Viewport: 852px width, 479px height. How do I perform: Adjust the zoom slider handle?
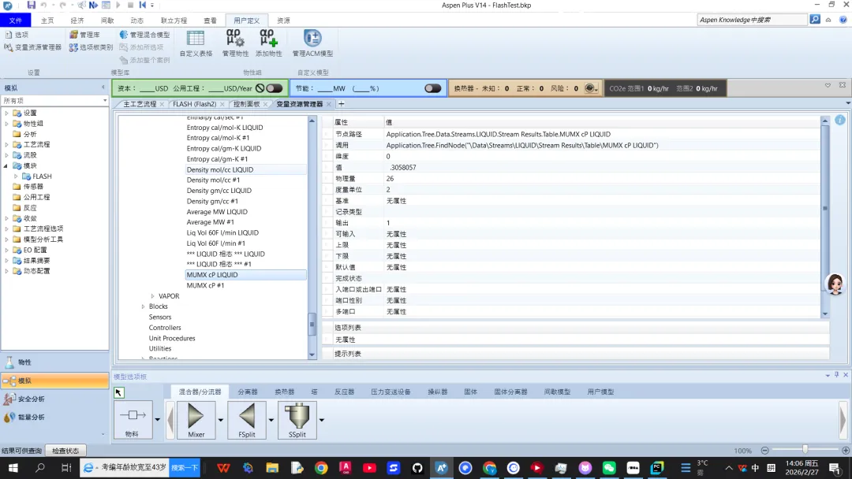[805, 450]
